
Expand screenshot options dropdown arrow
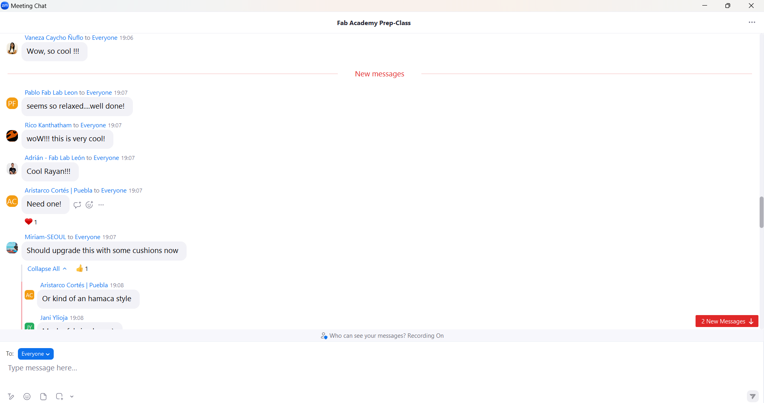pos(72,396)
